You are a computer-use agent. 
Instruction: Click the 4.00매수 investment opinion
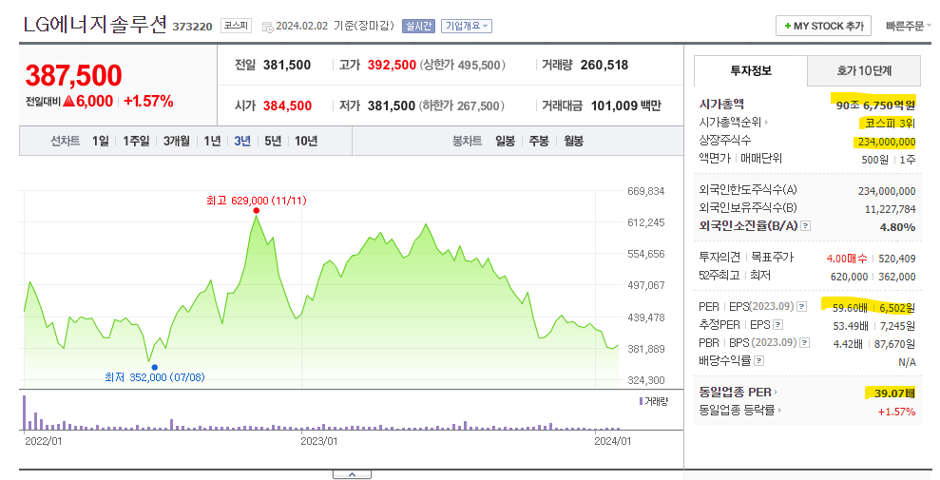tap(847, 259)
